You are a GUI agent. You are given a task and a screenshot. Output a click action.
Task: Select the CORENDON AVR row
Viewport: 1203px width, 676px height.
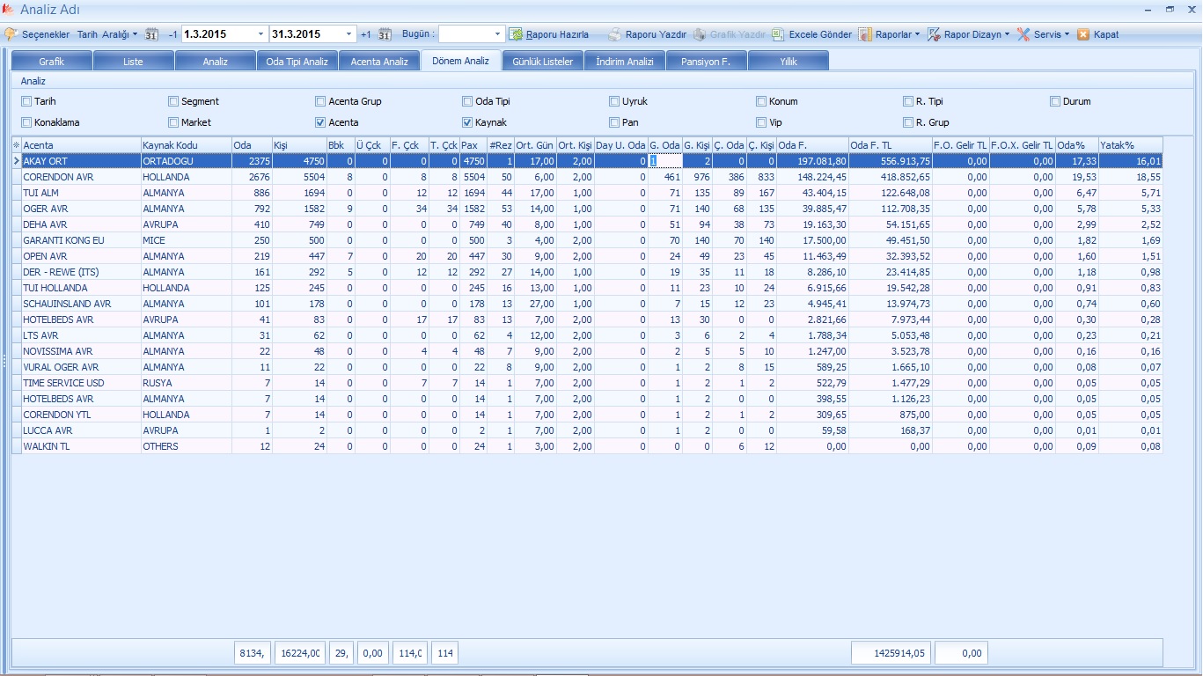tap(587, 177)
